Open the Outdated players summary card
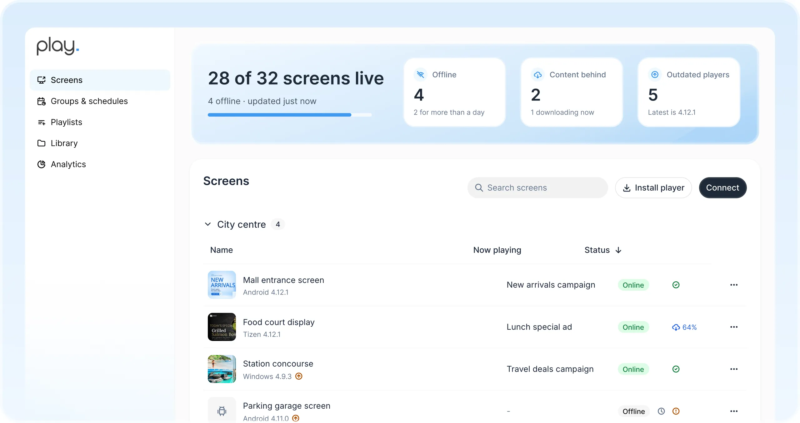This screenshot has height=423, width=800. [689, 92]
